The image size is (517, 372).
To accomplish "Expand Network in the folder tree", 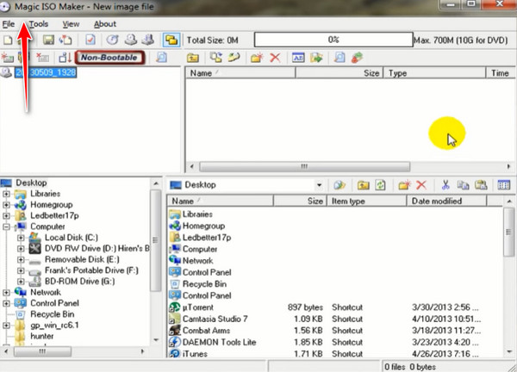I will point(6,292).
